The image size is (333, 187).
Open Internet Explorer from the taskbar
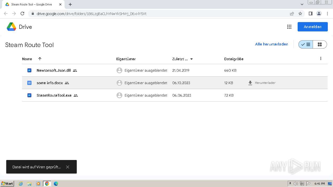pos(21,184)
